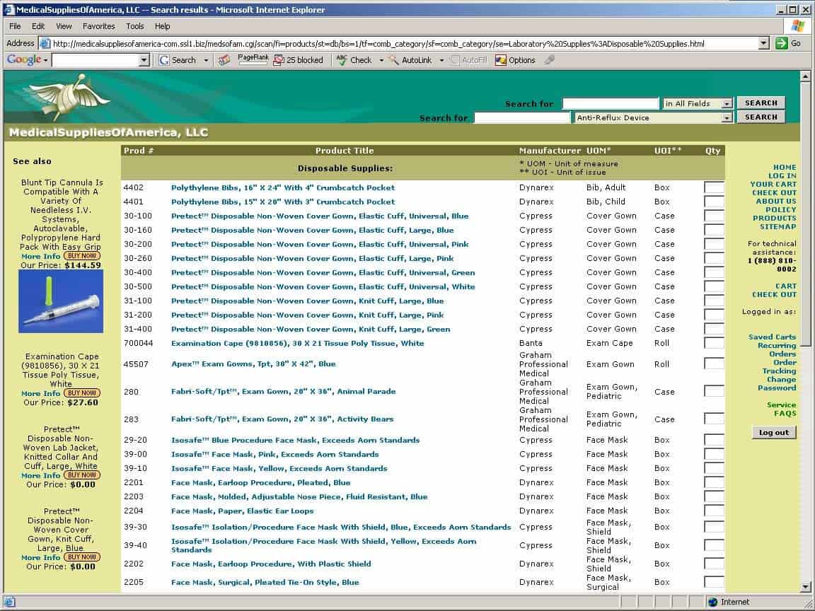Open the Saved Carts link
This screenshot has height=611, width=815.
[773, 337]
